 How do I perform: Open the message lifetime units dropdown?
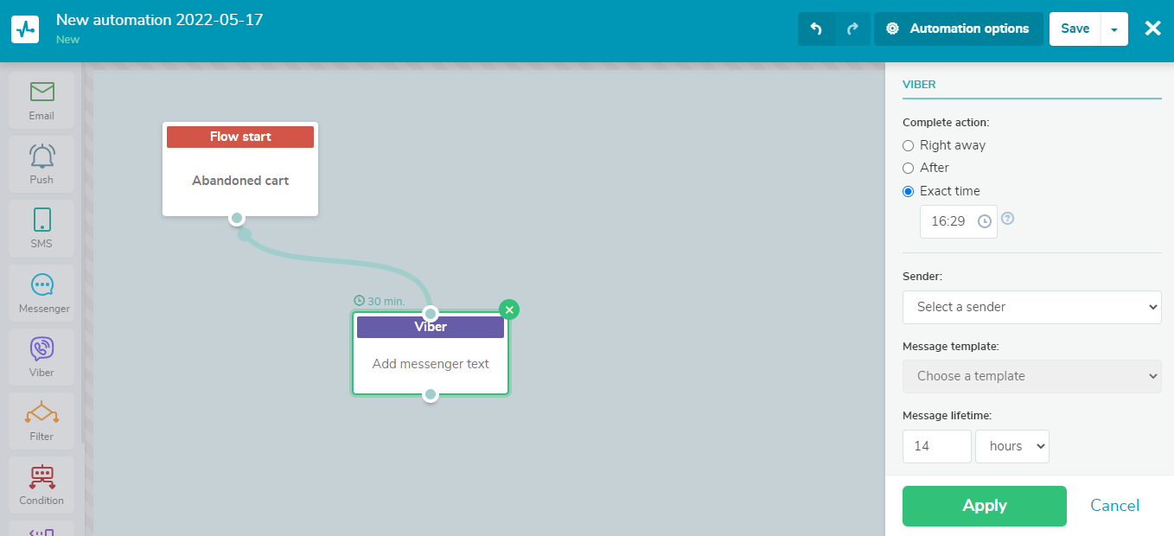[1011, 446]
